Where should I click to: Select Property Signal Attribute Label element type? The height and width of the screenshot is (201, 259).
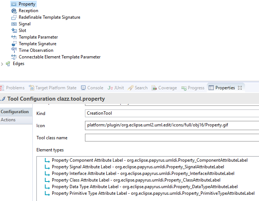[x=138, y=167]
